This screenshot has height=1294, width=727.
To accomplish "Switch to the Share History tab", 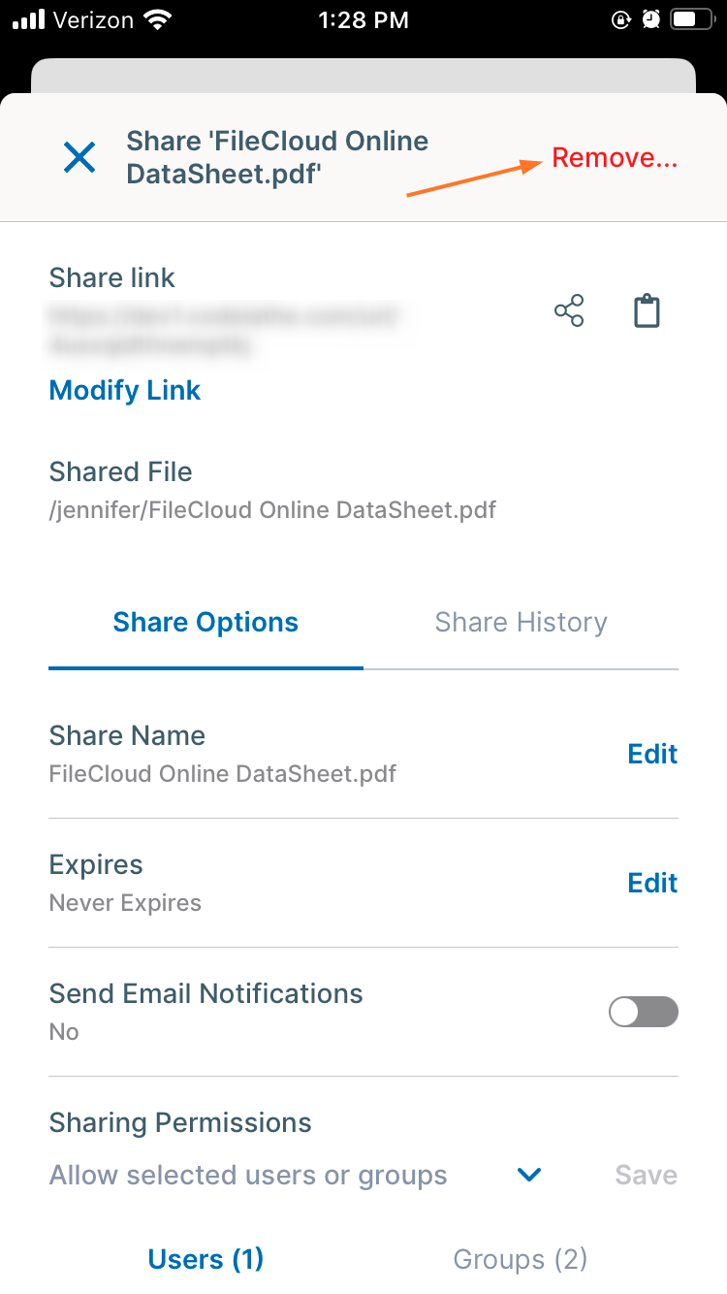I will (x=521, y=623).
